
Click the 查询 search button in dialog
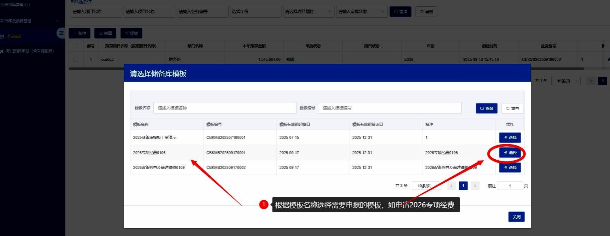pos(486,108)
